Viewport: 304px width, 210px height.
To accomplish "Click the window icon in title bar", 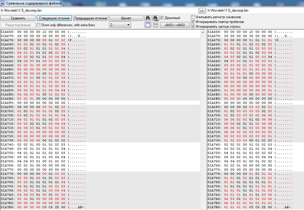I will pyautogui.click(x=3, y=3).
